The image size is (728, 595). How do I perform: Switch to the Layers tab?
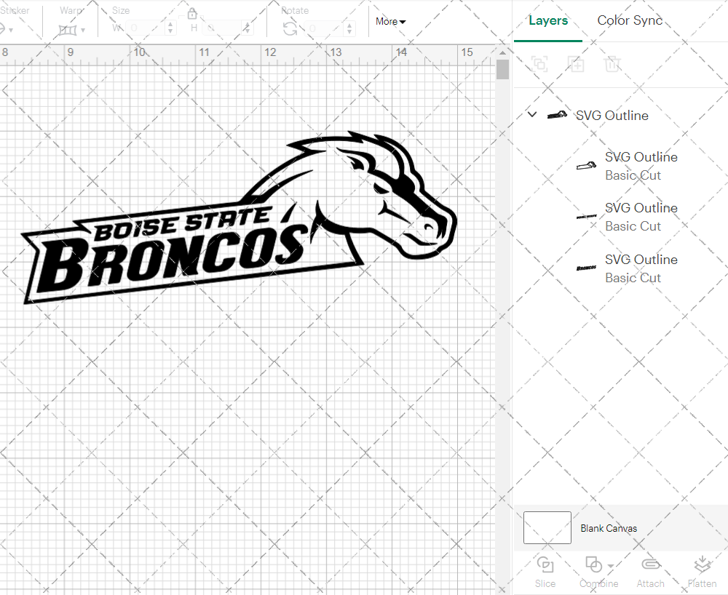(547, 20)
